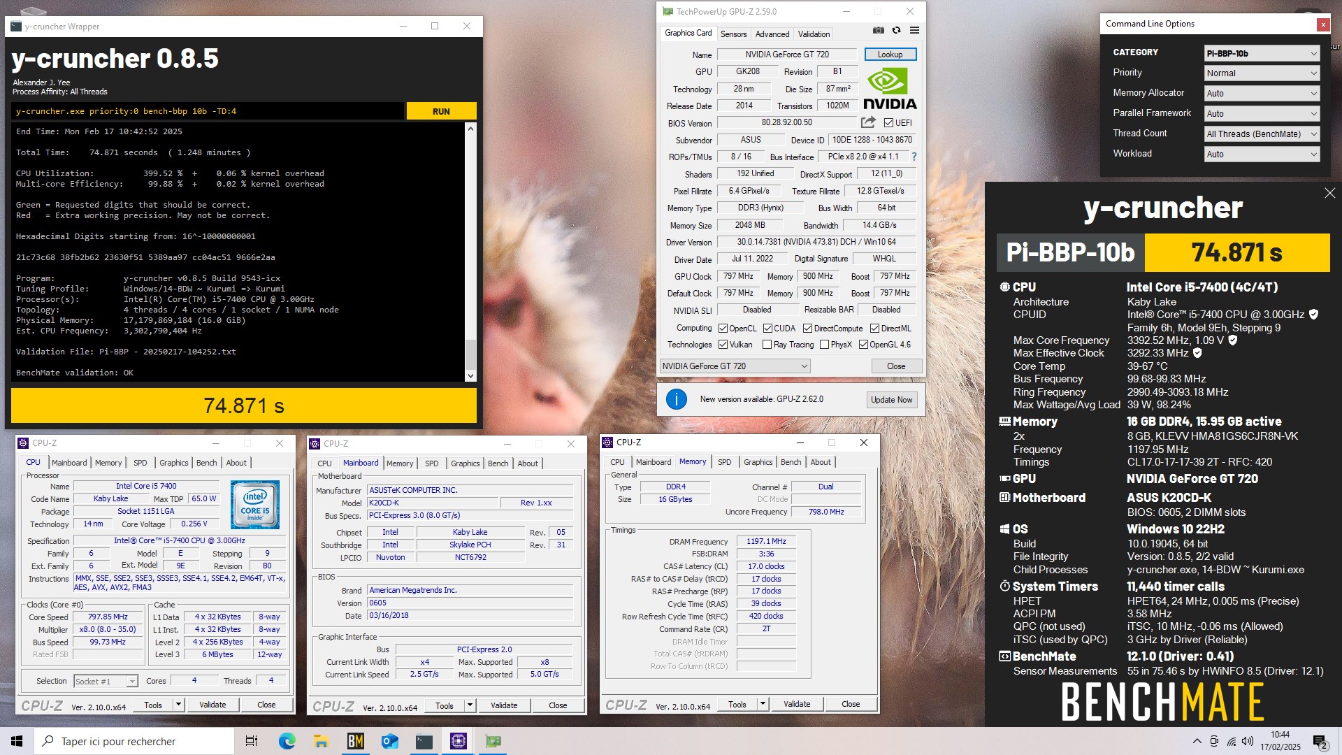Click the Lookup button in GPU-Z
Image resolution: width=1342 pixels, height=755 pixels.
click(x=890, y=55)
